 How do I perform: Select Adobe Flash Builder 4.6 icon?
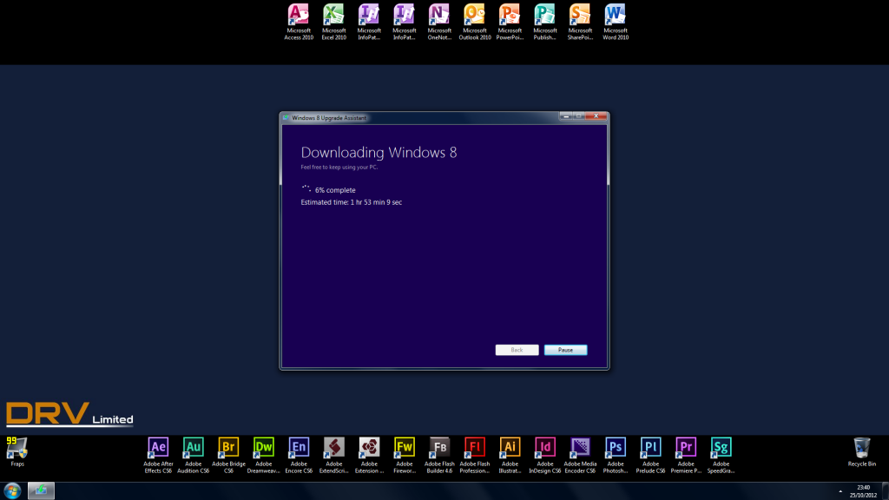point(439,447)
